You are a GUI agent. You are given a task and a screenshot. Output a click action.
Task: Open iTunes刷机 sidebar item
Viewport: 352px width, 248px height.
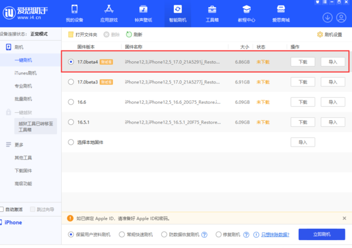[26, 73]
